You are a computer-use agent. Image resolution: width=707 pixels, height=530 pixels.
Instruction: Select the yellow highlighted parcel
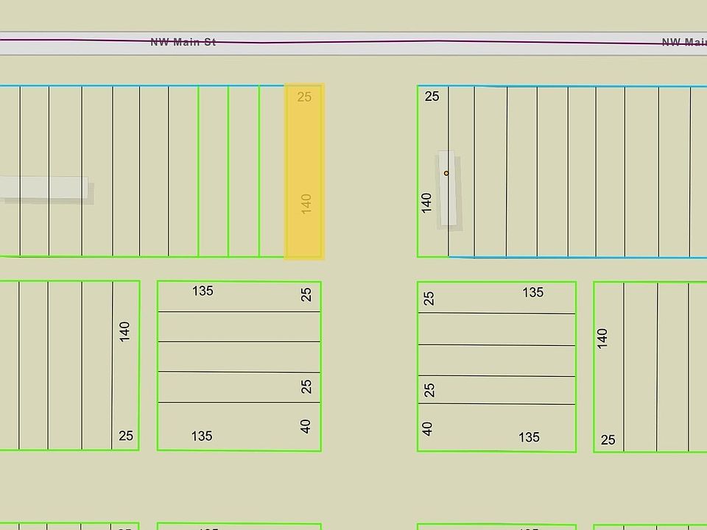pos(304,172)
